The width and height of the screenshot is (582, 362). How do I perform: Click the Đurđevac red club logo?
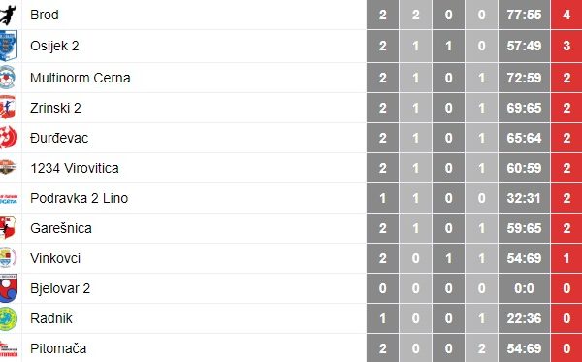[x=8, y=138]
